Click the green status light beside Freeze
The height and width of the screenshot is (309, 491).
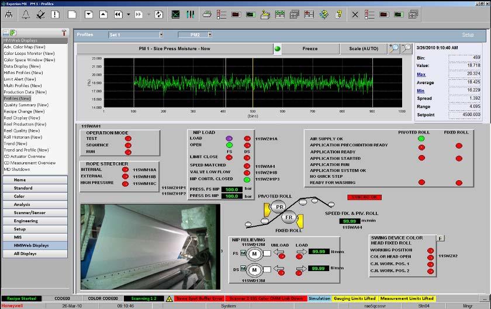point(277,49)
